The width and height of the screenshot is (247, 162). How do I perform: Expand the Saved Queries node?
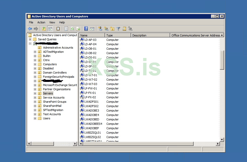(x=30, y=39)
